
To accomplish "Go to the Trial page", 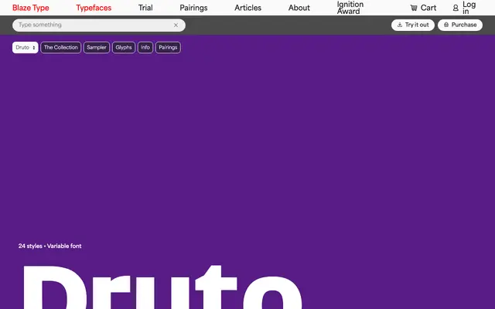I will click(x=145, y=8).
